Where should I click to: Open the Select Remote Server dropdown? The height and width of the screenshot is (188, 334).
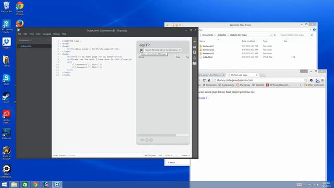click(x=163, y=50)
